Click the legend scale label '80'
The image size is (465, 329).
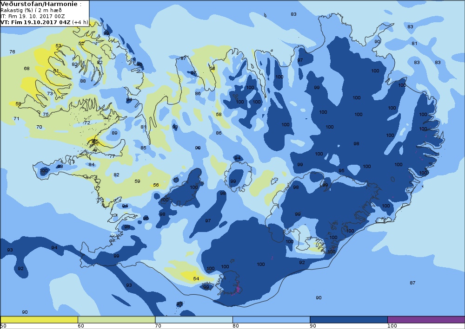point(236,326)
